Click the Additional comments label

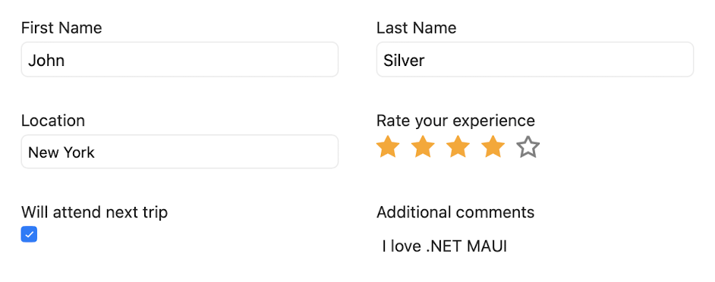[x=455, y=212]
